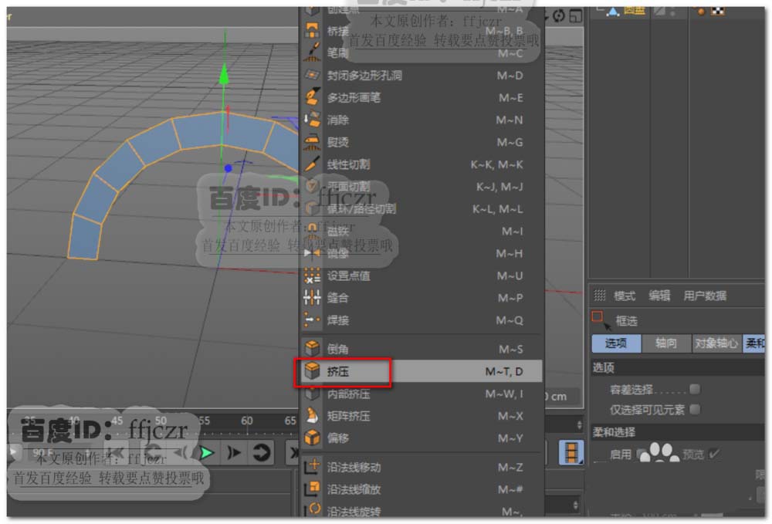Switch to the 轴向 axis tab
Screen dimensions: 772x524
tap(666, 343)
